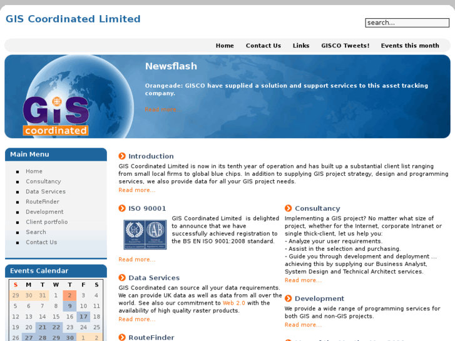This screenshot has height=341, width=455.
Task: Click the GIS Coordinated Limited site title
Action: [73, 19]
